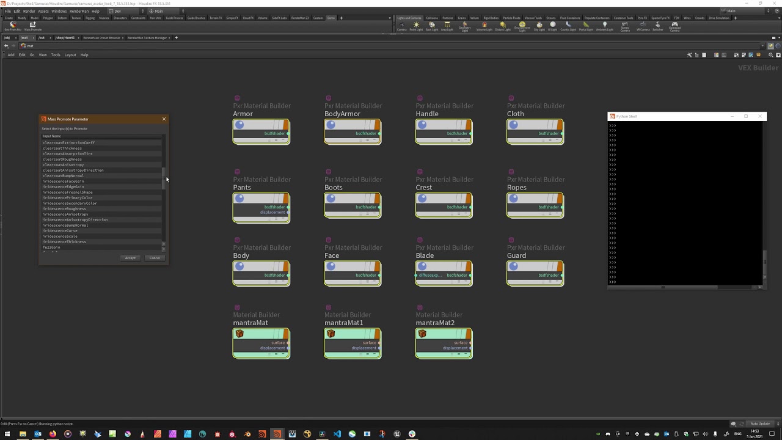Close the Mass Promote Parameter dialog
This screenshot has width=782, height=440.
click(x=164, y=119)
